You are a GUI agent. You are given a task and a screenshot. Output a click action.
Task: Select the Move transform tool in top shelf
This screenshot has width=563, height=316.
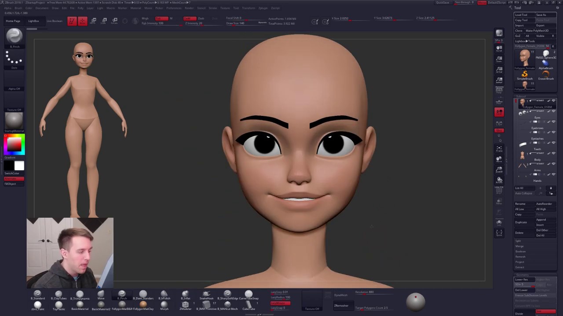94,21
